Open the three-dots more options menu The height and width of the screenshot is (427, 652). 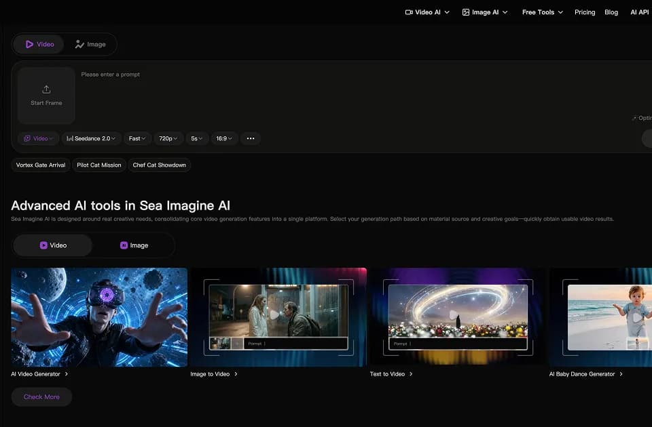click(251, 138)
